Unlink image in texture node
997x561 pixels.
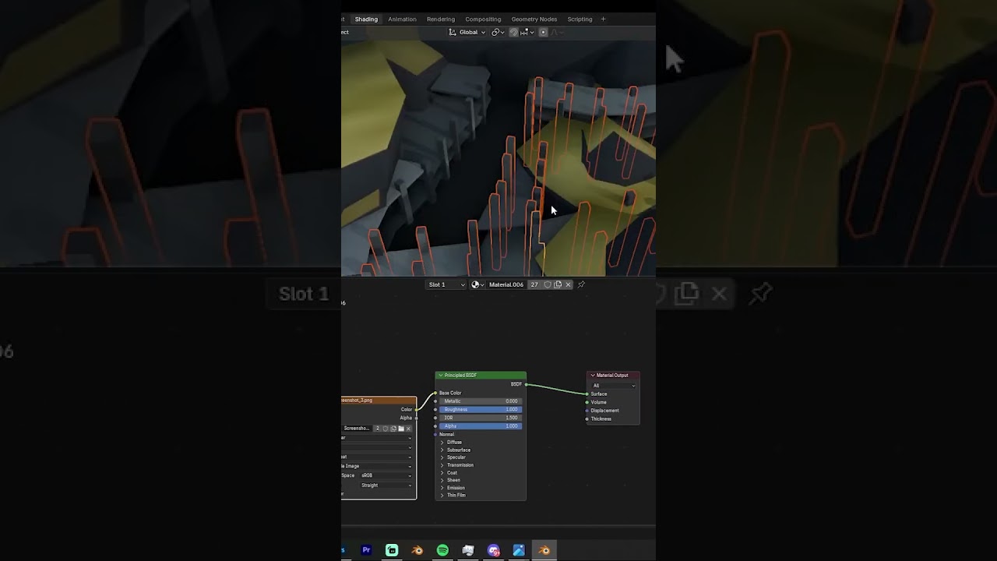[x=408, y=429]
